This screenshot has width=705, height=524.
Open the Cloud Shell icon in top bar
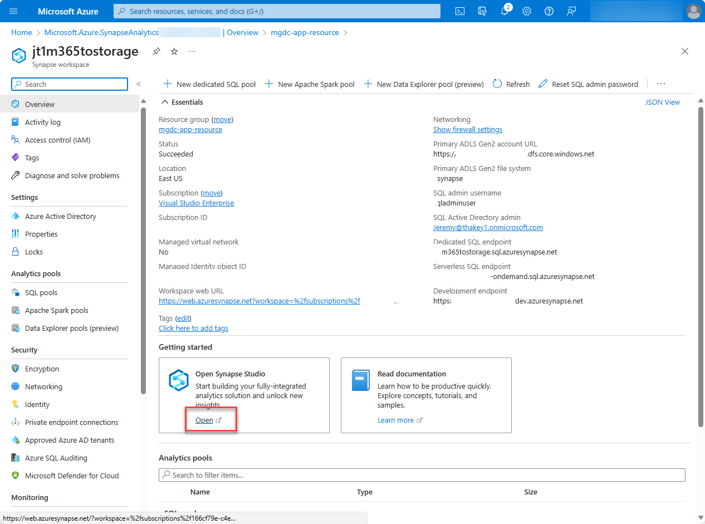(x=460, y=11)
